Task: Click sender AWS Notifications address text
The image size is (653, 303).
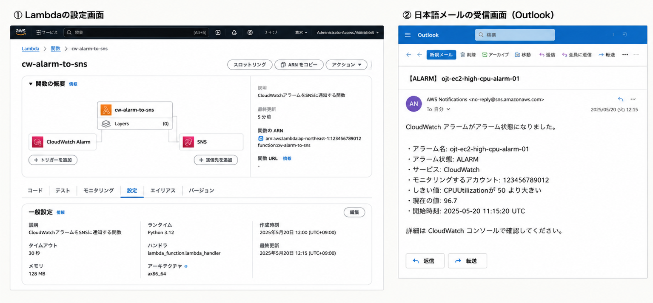Action: [485, 99]
